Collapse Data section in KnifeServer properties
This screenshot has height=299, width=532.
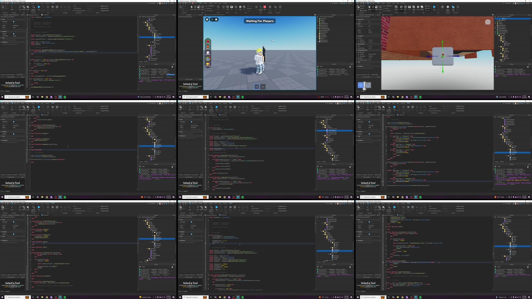pos(1,19)
